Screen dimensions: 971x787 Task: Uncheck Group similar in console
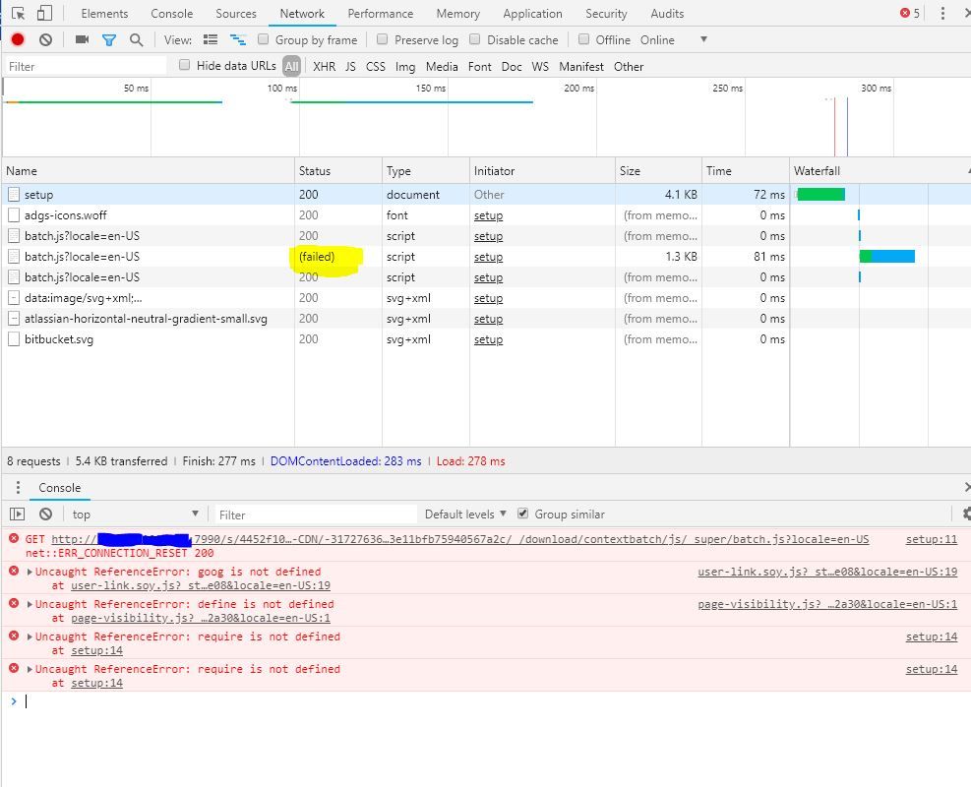coord(522,514)
